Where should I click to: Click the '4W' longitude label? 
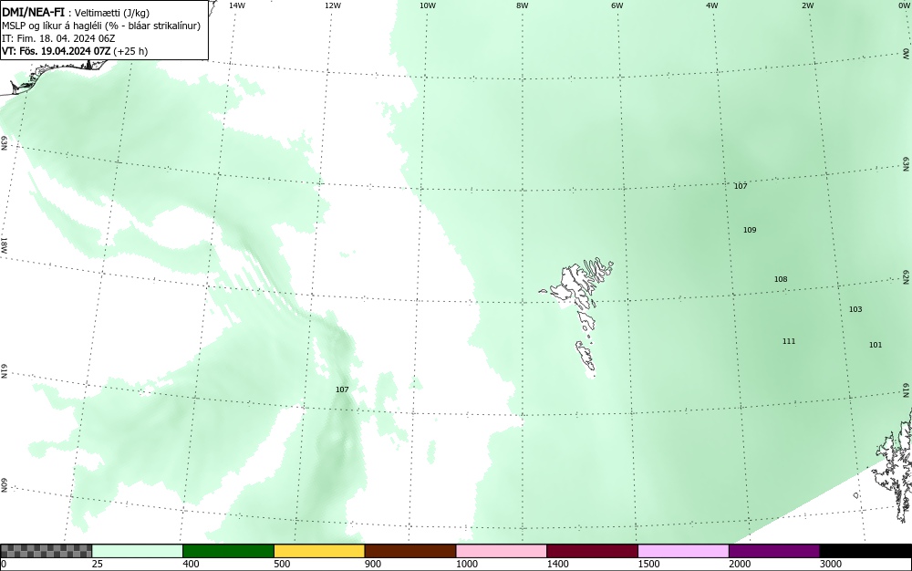pos(712,5)
